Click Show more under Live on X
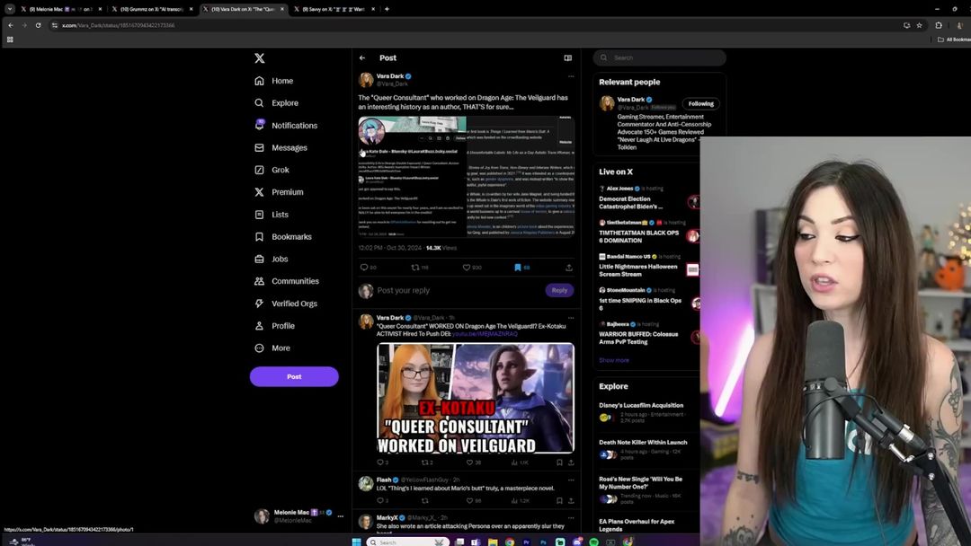This screenshot has height=546, width=971. pos(614,360)
